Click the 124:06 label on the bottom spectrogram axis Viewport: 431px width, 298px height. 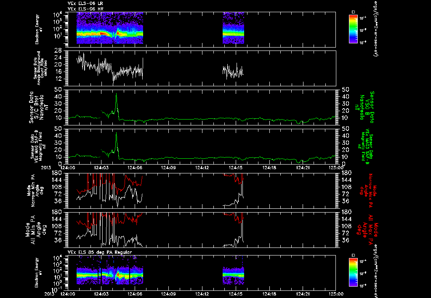click(x=135, y=294)
